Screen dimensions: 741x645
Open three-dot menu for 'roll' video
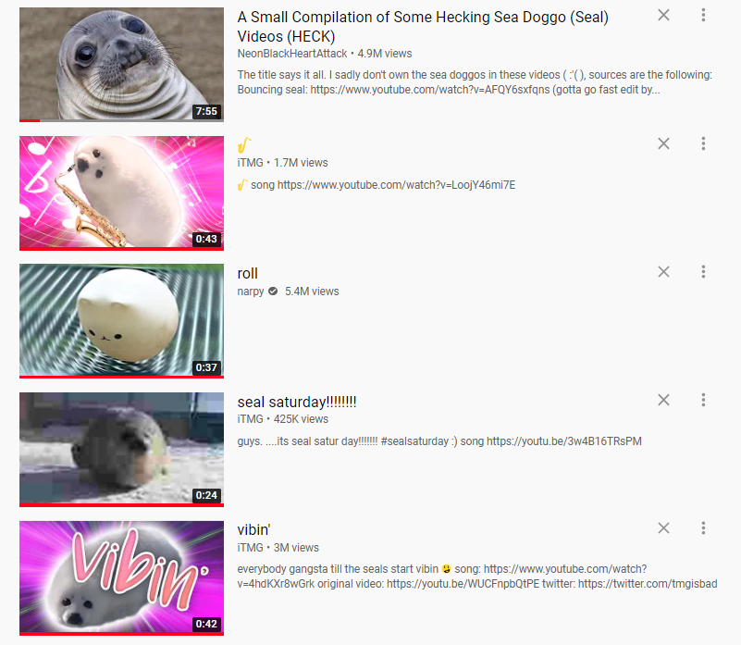(703, 272)
